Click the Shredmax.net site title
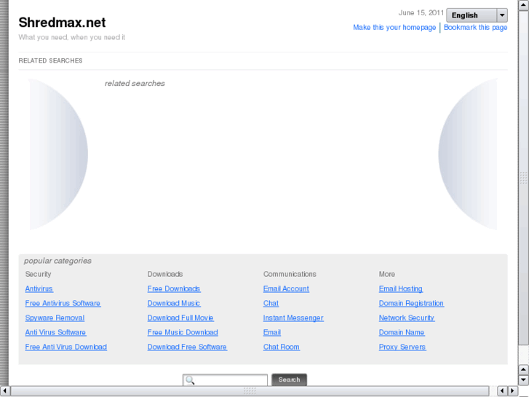 tap(62, 23)
